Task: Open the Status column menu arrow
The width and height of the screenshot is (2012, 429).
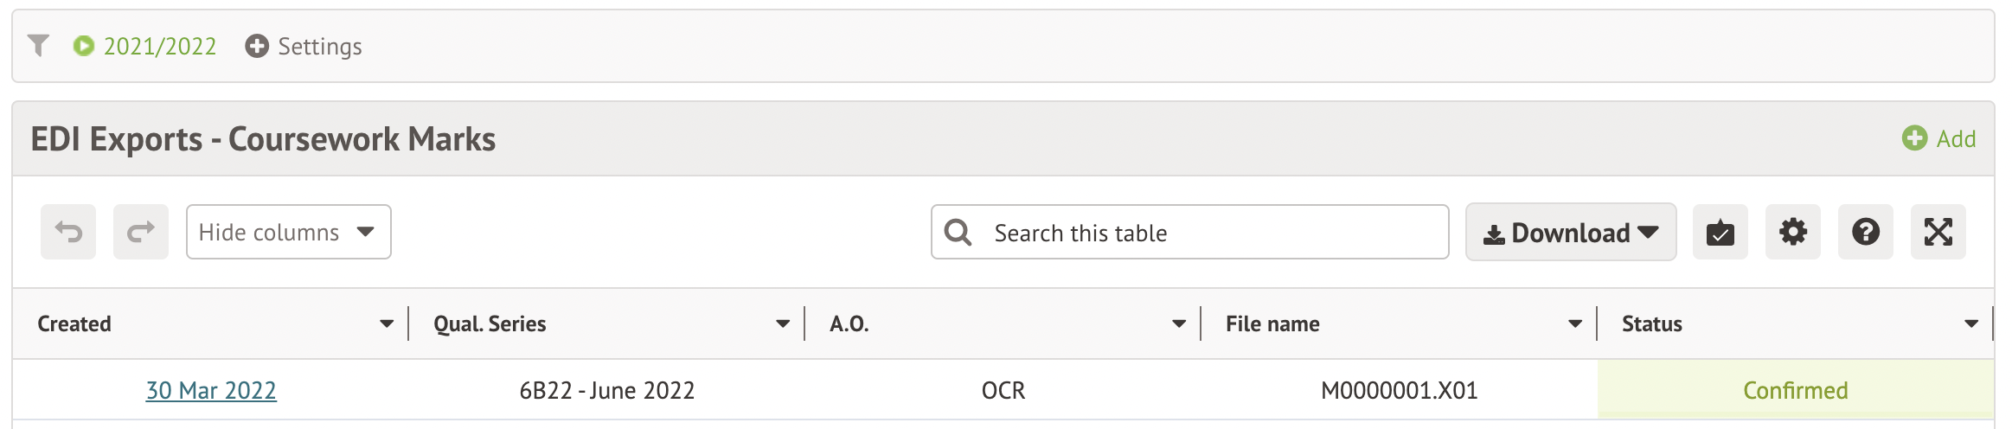Action: pos(1970,323)
